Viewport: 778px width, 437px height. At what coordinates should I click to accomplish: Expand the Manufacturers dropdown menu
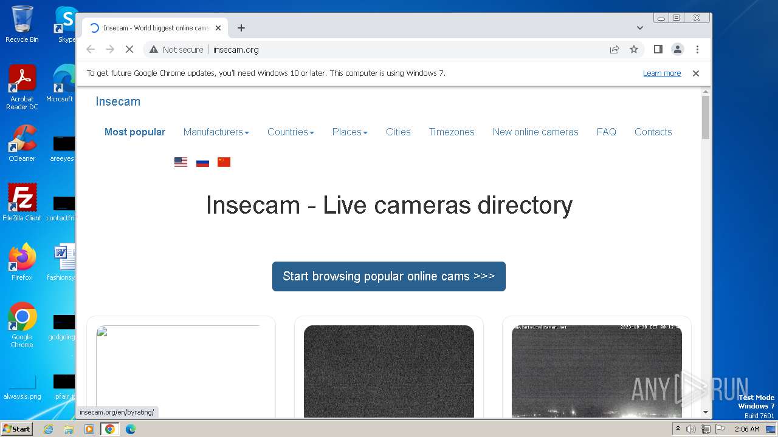(x=216, y=132)
